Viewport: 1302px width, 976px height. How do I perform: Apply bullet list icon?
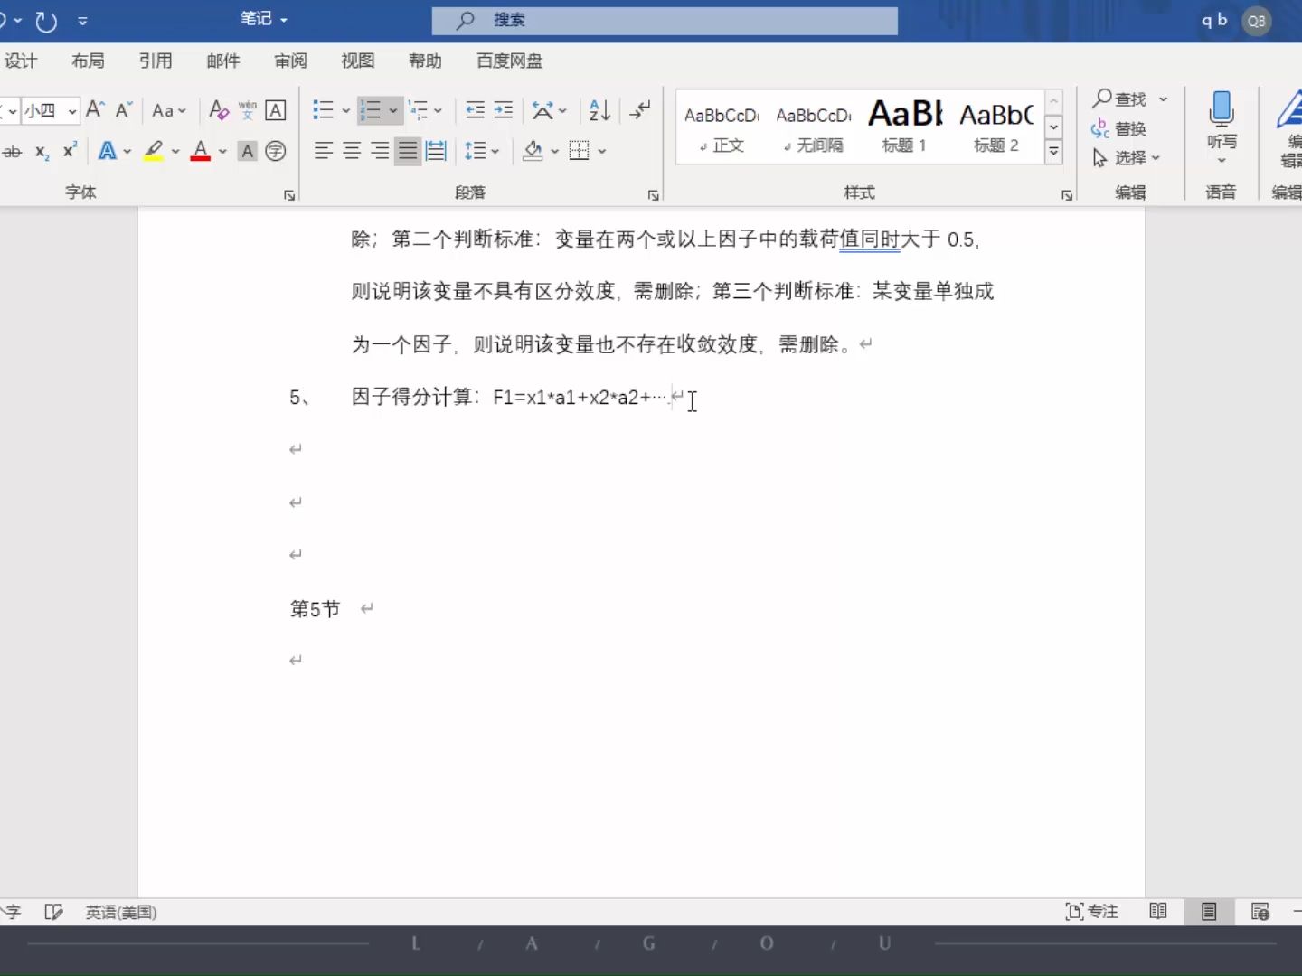tap(323, 110)
